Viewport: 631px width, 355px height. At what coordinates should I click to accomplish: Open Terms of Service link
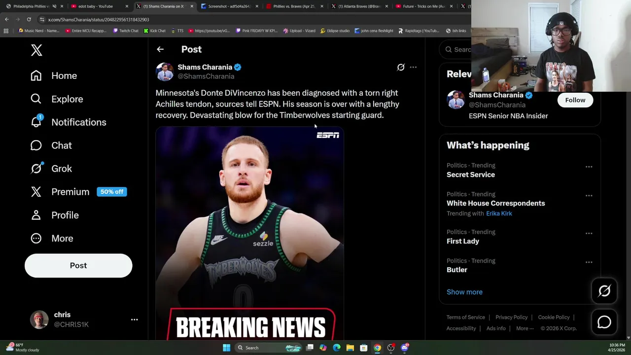466,317
